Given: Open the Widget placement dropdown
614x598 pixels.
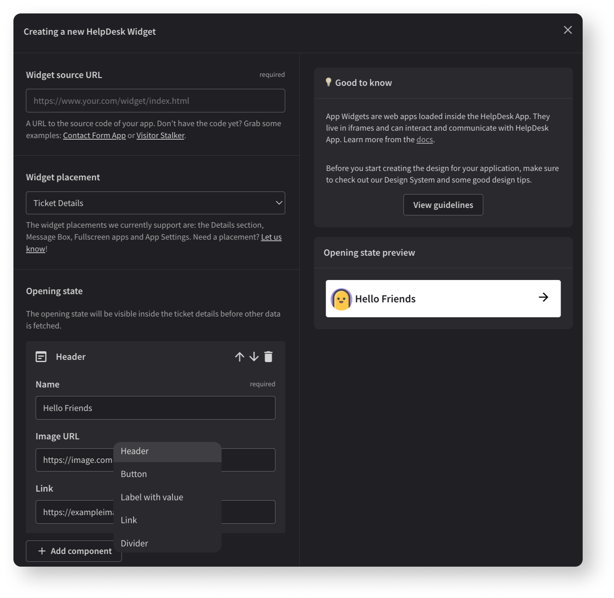Looking at the screenshot, I should (x=156, y=203).
